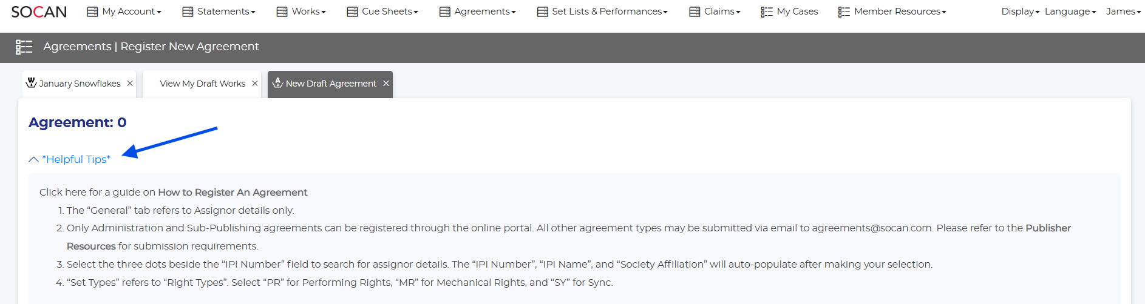Switch to the January Snowflakes tab

pos(80,84)
